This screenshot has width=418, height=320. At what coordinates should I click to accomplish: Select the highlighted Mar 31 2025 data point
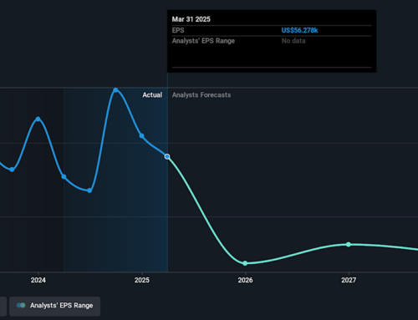[x=167, y=156]
